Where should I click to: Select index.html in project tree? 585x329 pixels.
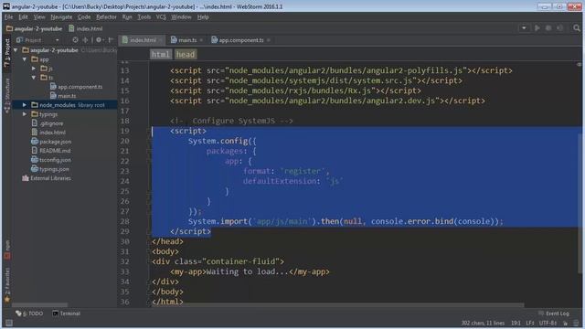48,133
